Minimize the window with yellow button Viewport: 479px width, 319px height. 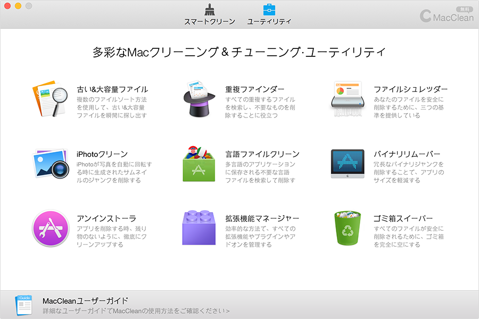tap(18, 6)
